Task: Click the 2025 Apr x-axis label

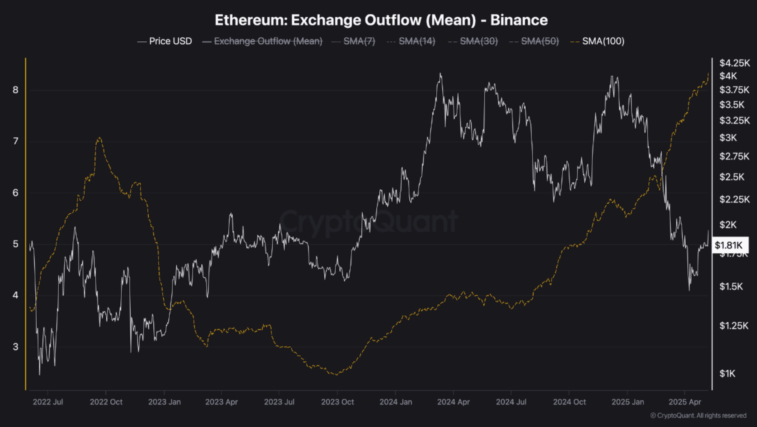Action: 684,402
